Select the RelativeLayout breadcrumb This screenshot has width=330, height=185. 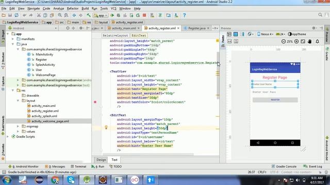(115, 35)
